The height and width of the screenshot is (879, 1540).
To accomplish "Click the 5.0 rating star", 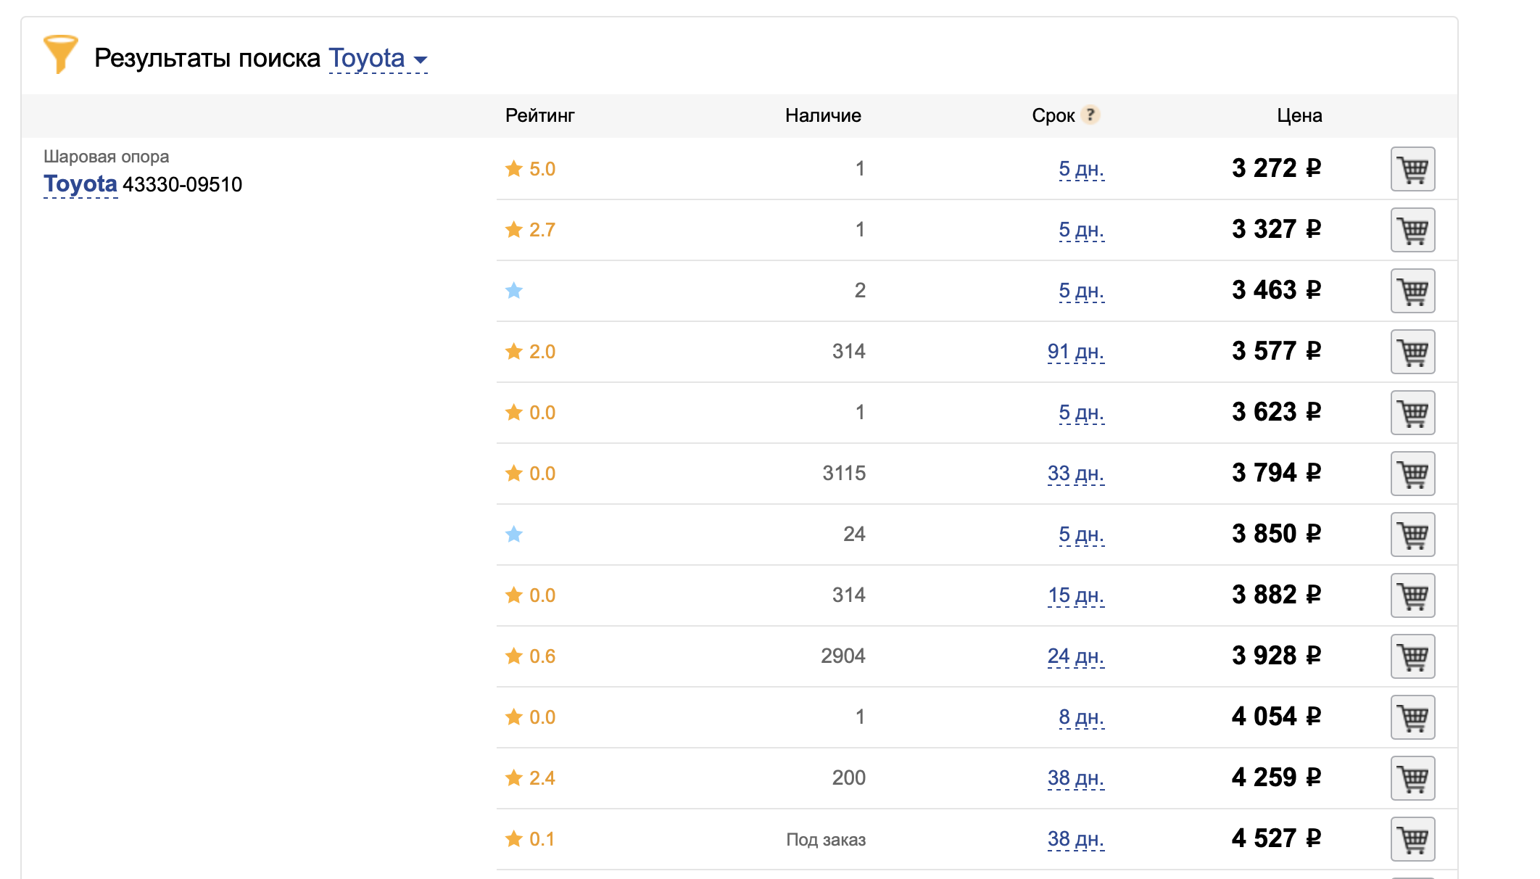I will tap(514, 168).
